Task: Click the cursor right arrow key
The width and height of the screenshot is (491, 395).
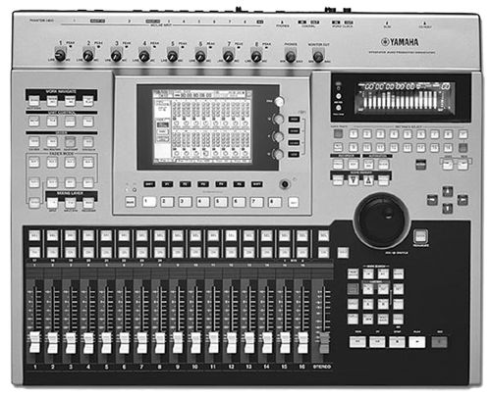Action: point(463,200)
